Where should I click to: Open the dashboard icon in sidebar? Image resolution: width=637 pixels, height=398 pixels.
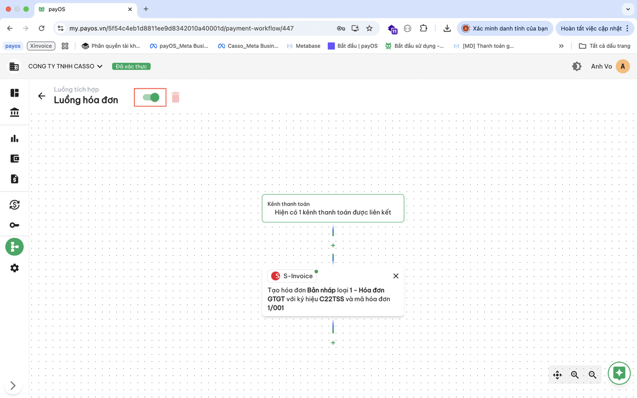(x=14, y=93)
